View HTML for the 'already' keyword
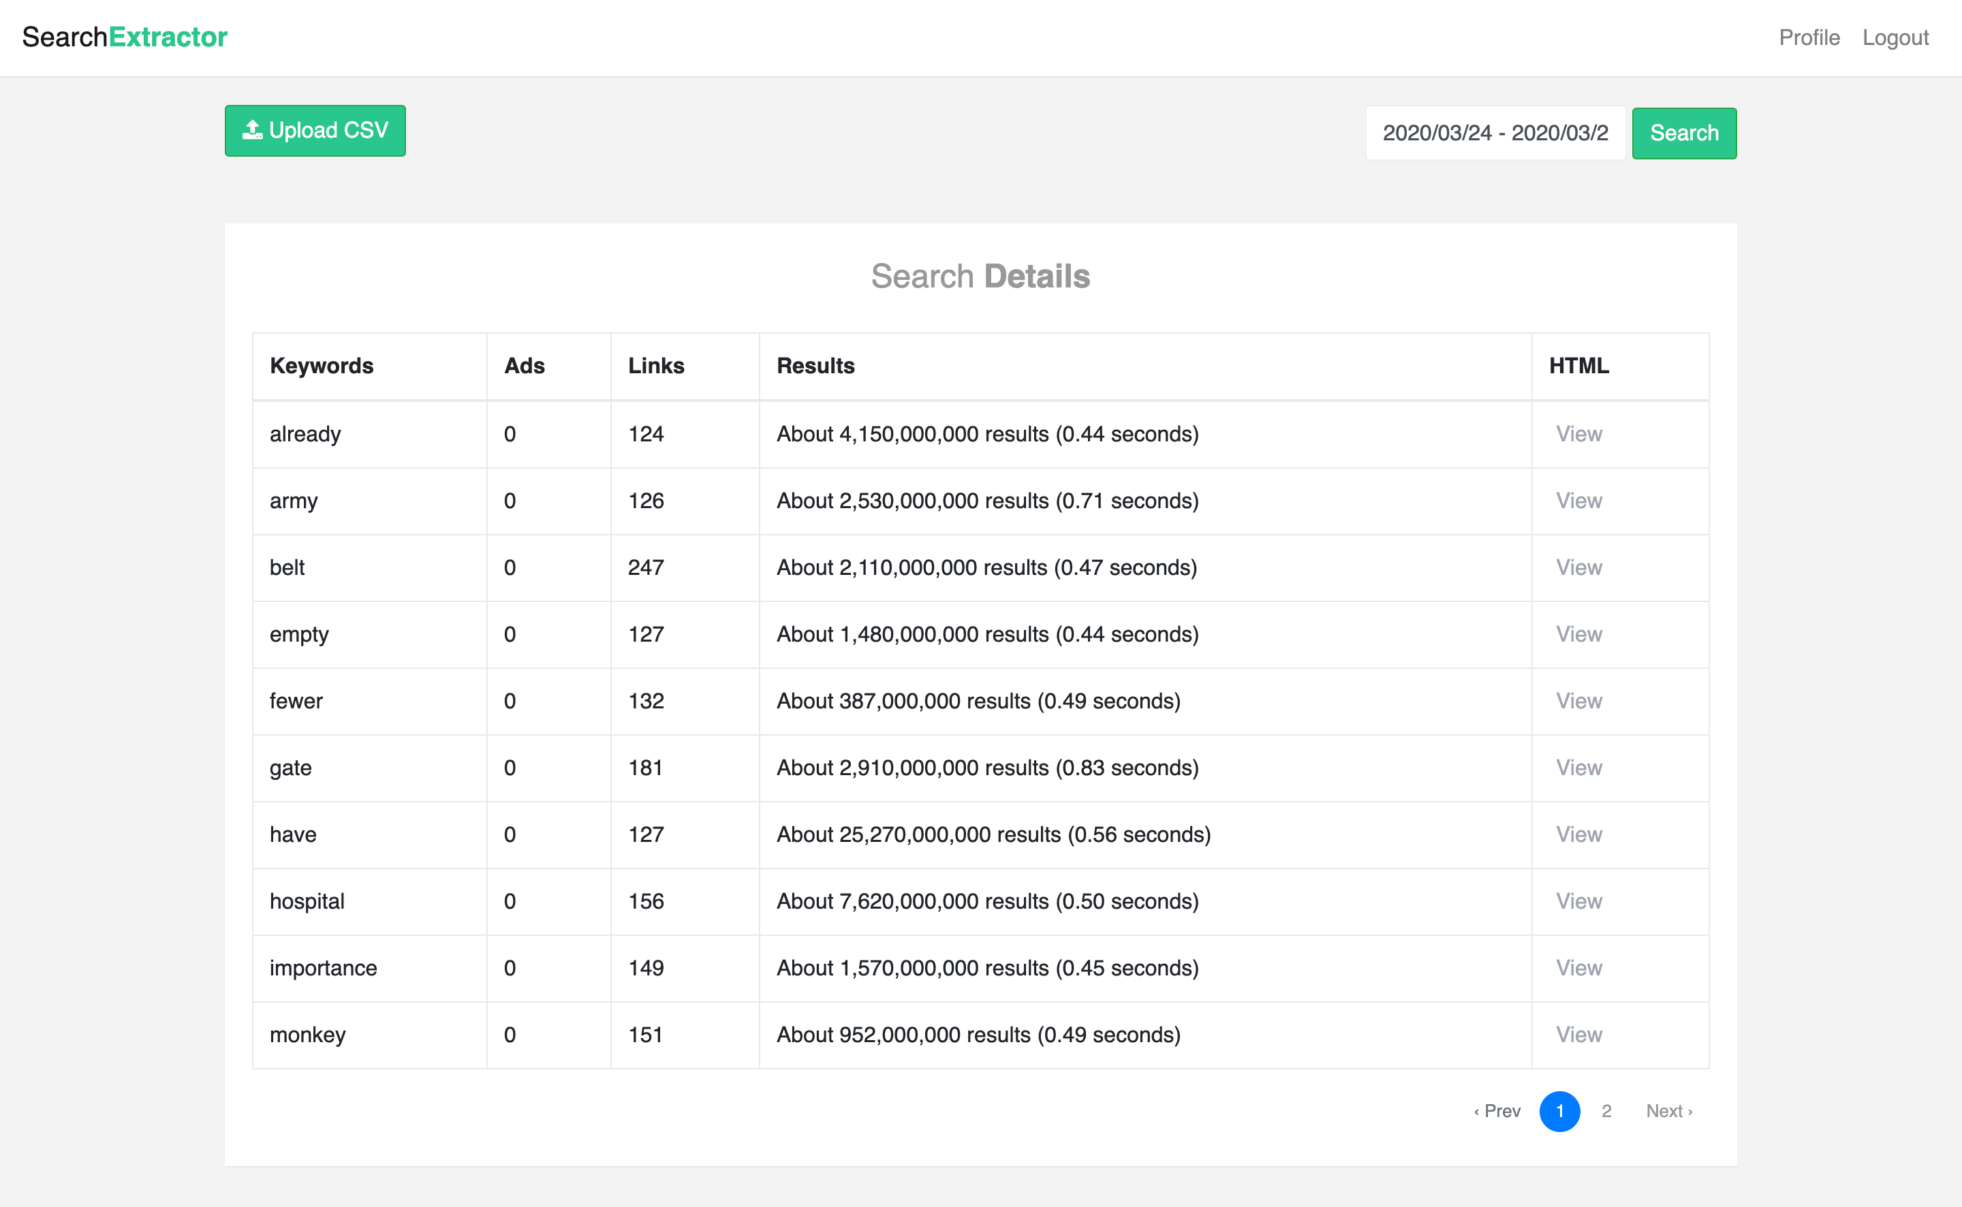 tap(1578, 435)
